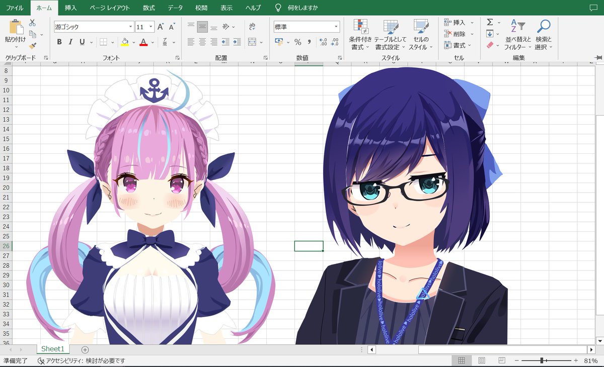Decrease the cell indent
The height and width of the screenshot is (367, 604).
point(225,42)
